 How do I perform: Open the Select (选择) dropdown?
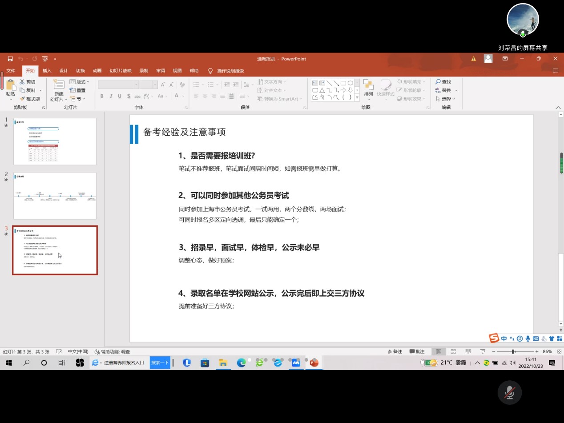[x=446, y=99]
